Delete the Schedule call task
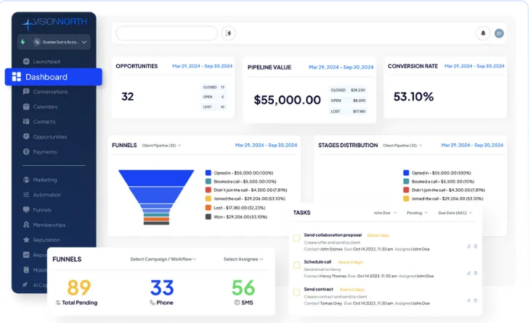Screen dimensions: 531x323 coord(476,273)
